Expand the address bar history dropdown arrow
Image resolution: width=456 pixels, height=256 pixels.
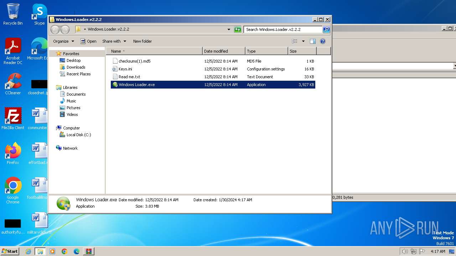pos(229,30)
